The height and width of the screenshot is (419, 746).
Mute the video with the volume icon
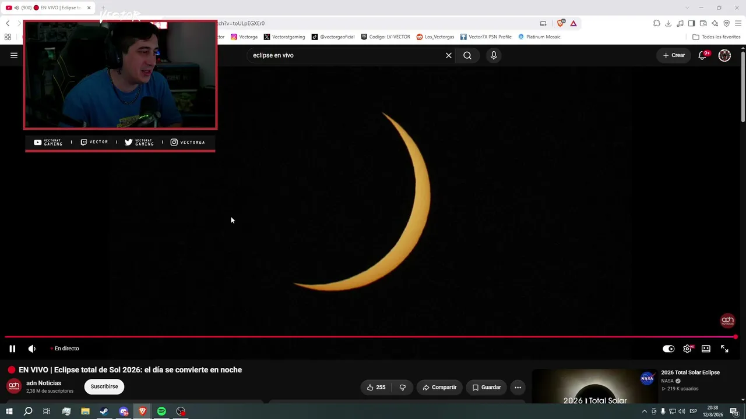(32, 349)
